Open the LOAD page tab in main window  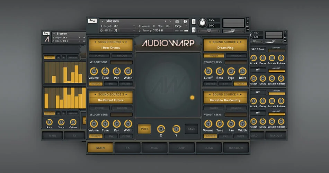(x=209, y=148)
